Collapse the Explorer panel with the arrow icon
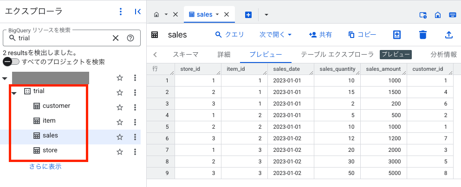This screenshot has height=187, width=461. click(137, 12)
